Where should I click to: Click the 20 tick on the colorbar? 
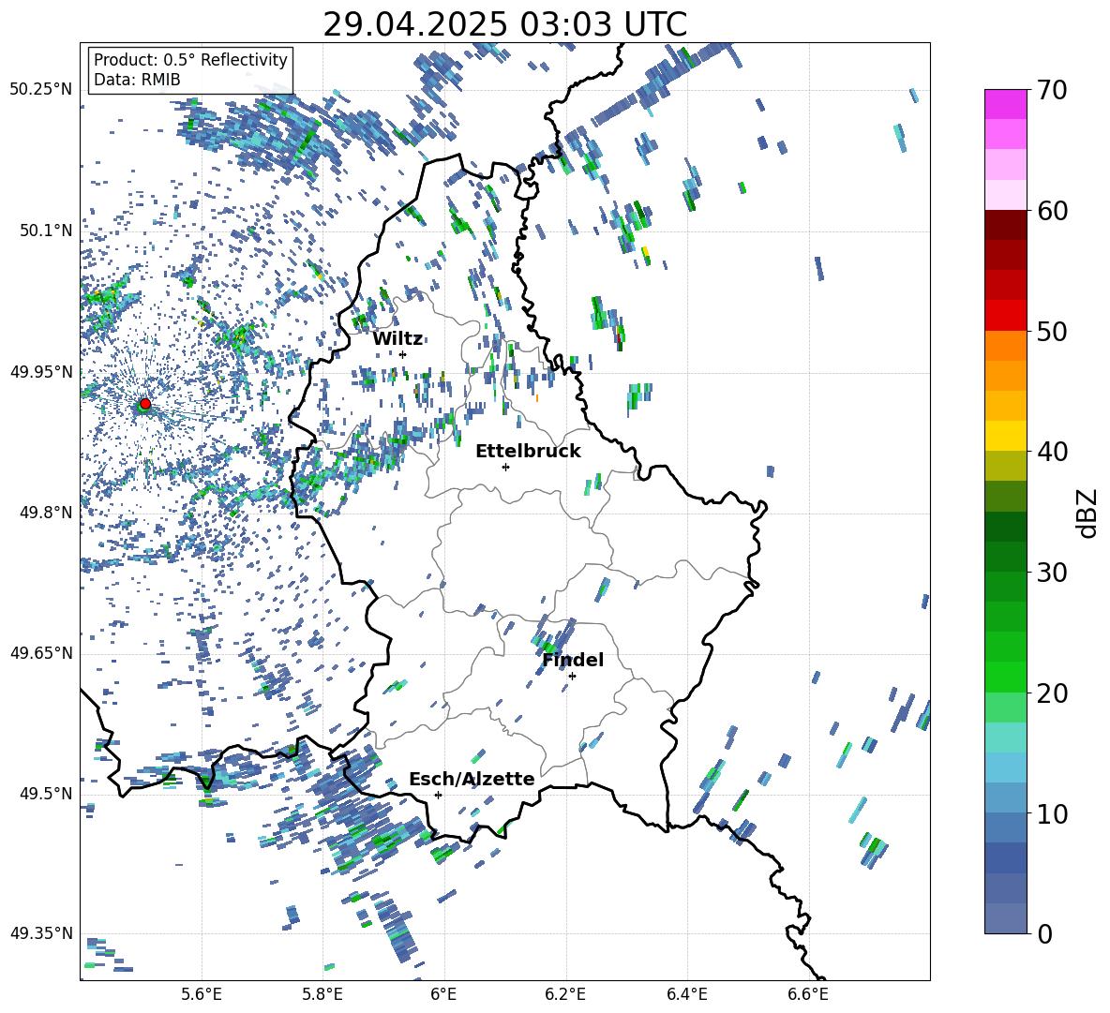coord(1051,693)
